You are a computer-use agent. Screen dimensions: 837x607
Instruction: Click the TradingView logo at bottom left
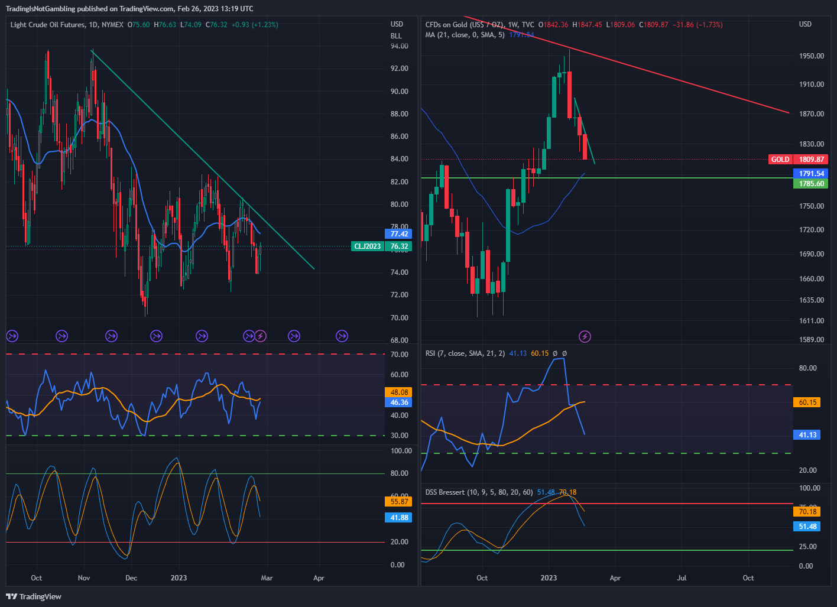point(34,596)
